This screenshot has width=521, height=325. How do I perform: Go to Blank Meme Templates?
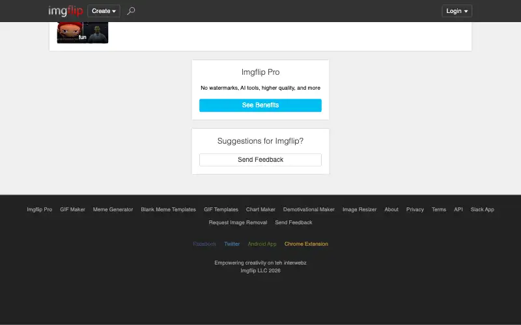pyautogui.click(x=168, y=209)
